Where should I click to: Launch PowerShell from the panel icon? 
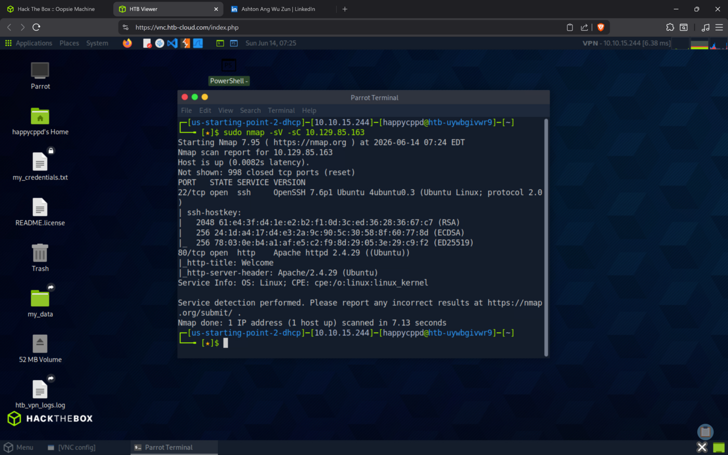234,43
